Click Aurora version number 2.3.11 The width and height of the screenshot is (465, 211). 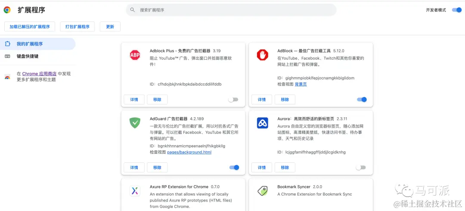coord(342,119)
